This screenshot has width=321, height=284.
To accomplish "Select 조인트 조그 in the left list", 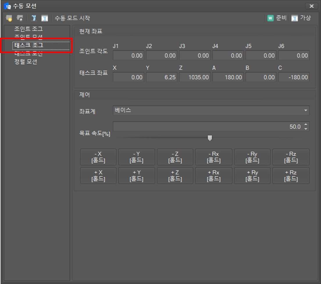I will 28,29.
